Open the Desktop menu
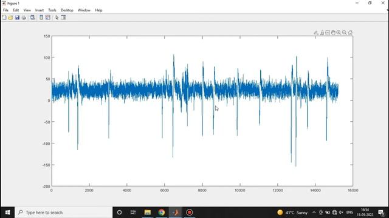The width and height of the screenshot is (389, 218). tap(67, 10)
